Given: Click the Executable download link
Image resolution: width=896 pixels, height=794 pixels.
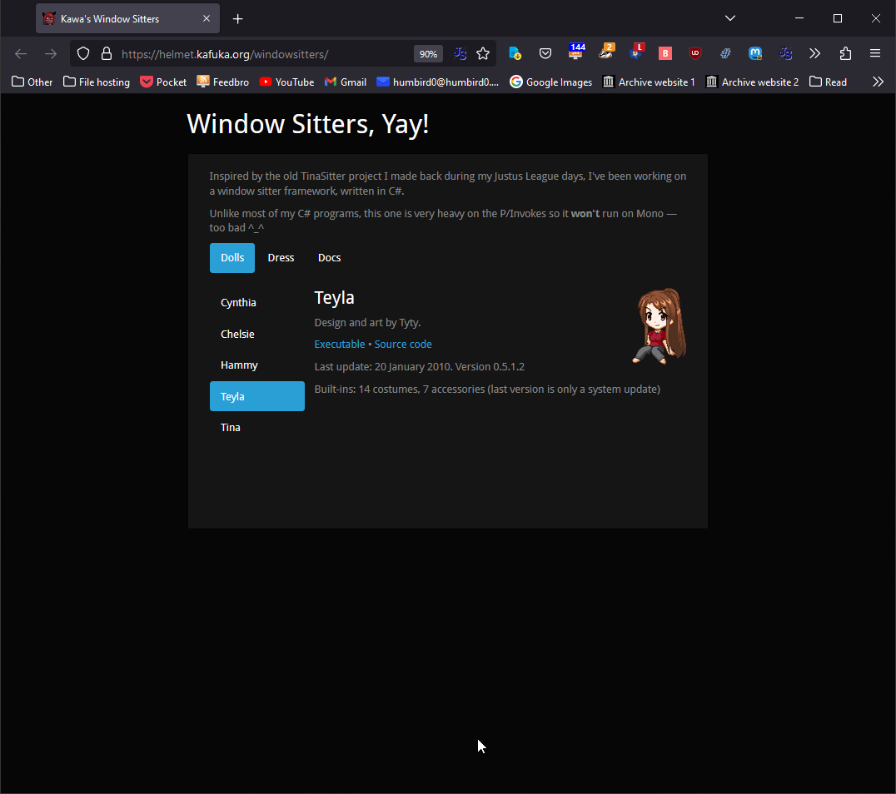Looking at the screenshot, I should point(339,345).
